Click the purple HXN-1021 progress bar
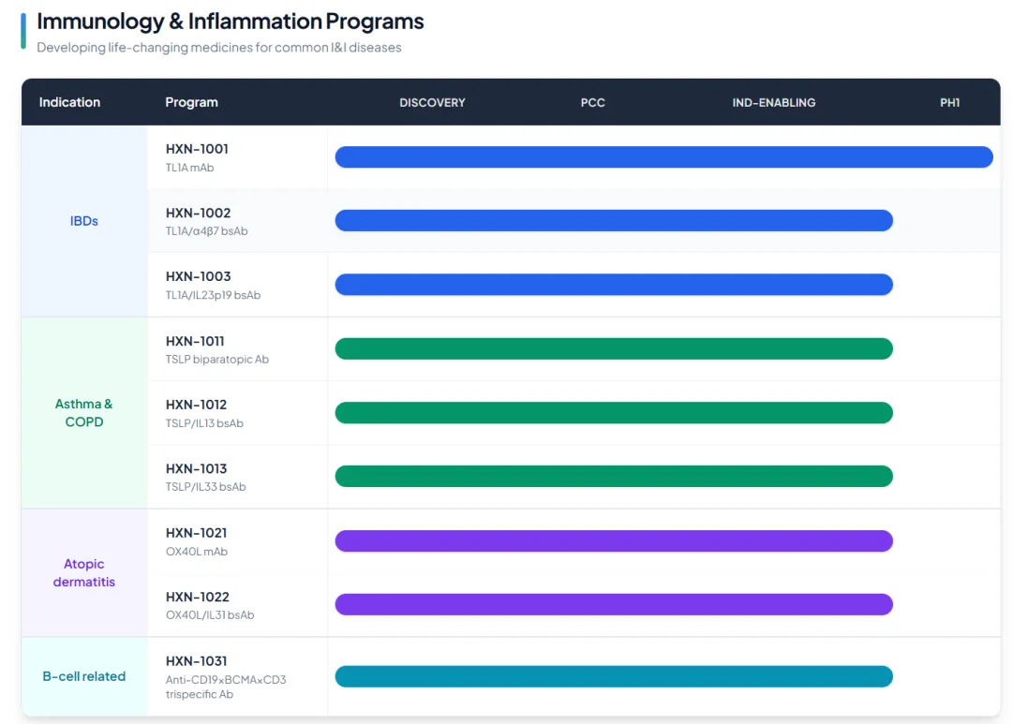 (614, 540)
